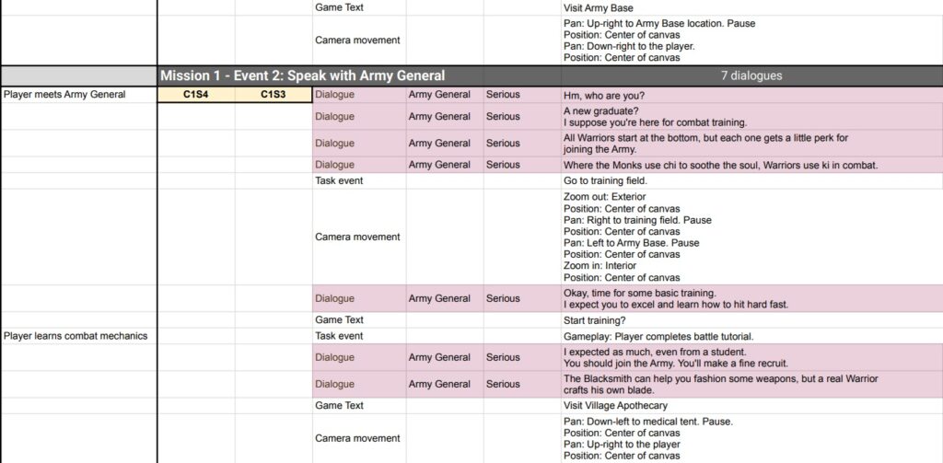
Task: Click the "Player learns combat mechanics" cell
Action: pyautogui.click(x=76, y=336)
